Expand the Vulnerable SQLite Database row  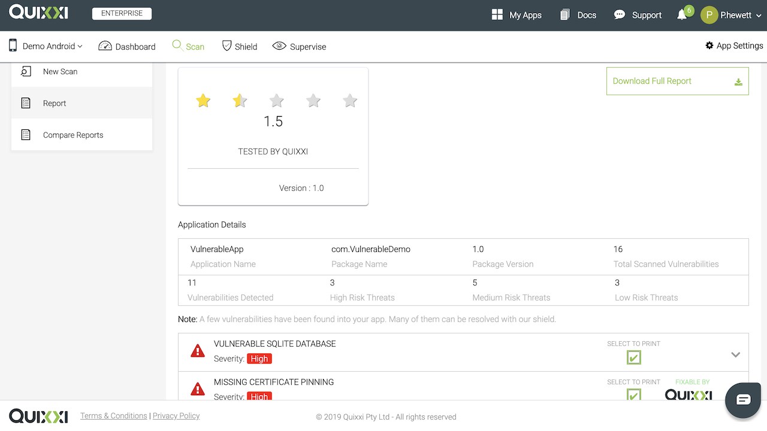point(736,354)
